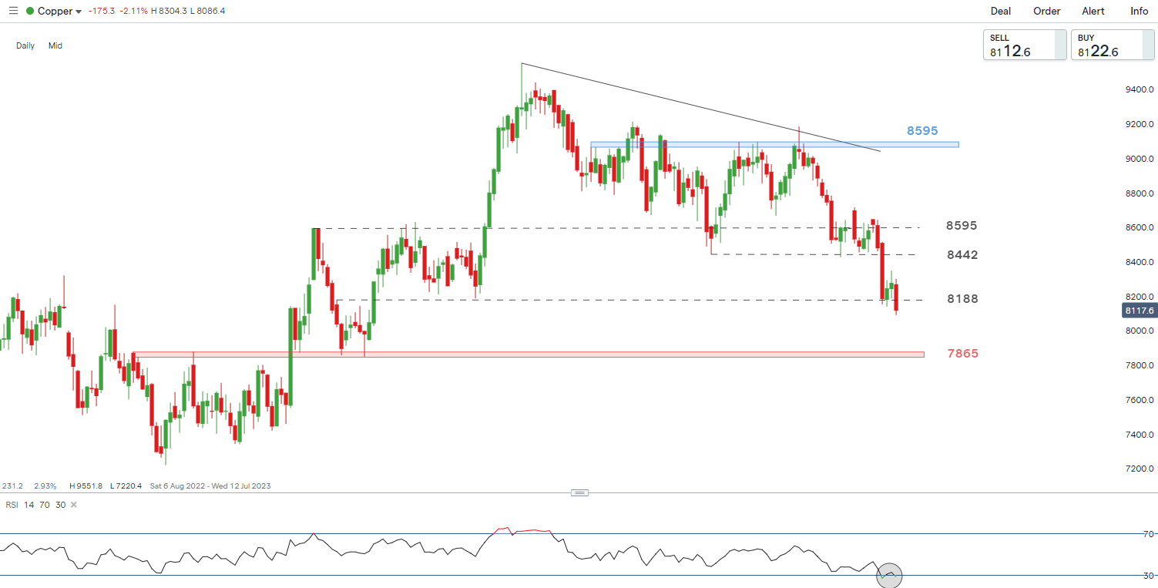Select the red 7865 support label
The width and height of the screenshot is (1158, 588).
[x=962, y=353]
